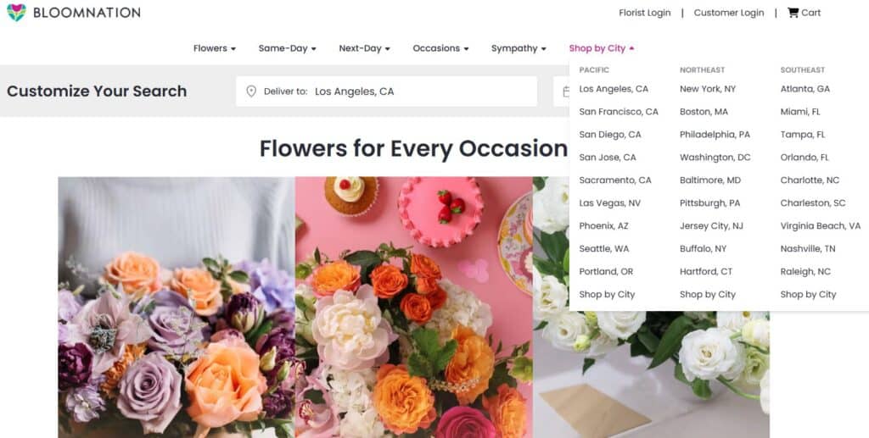Collapse the Shop by City dropdown
869x438 pixels.
click(x=602, y=48)
